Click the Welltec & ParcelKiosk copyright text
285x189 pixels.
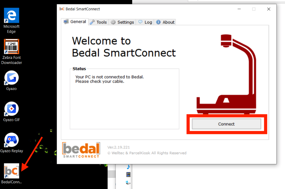(147, 153)
